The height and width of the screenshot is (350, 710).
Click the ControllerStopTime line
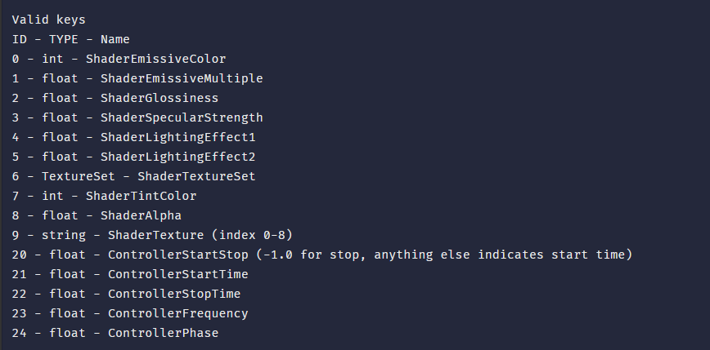click(x=174, y=294)
